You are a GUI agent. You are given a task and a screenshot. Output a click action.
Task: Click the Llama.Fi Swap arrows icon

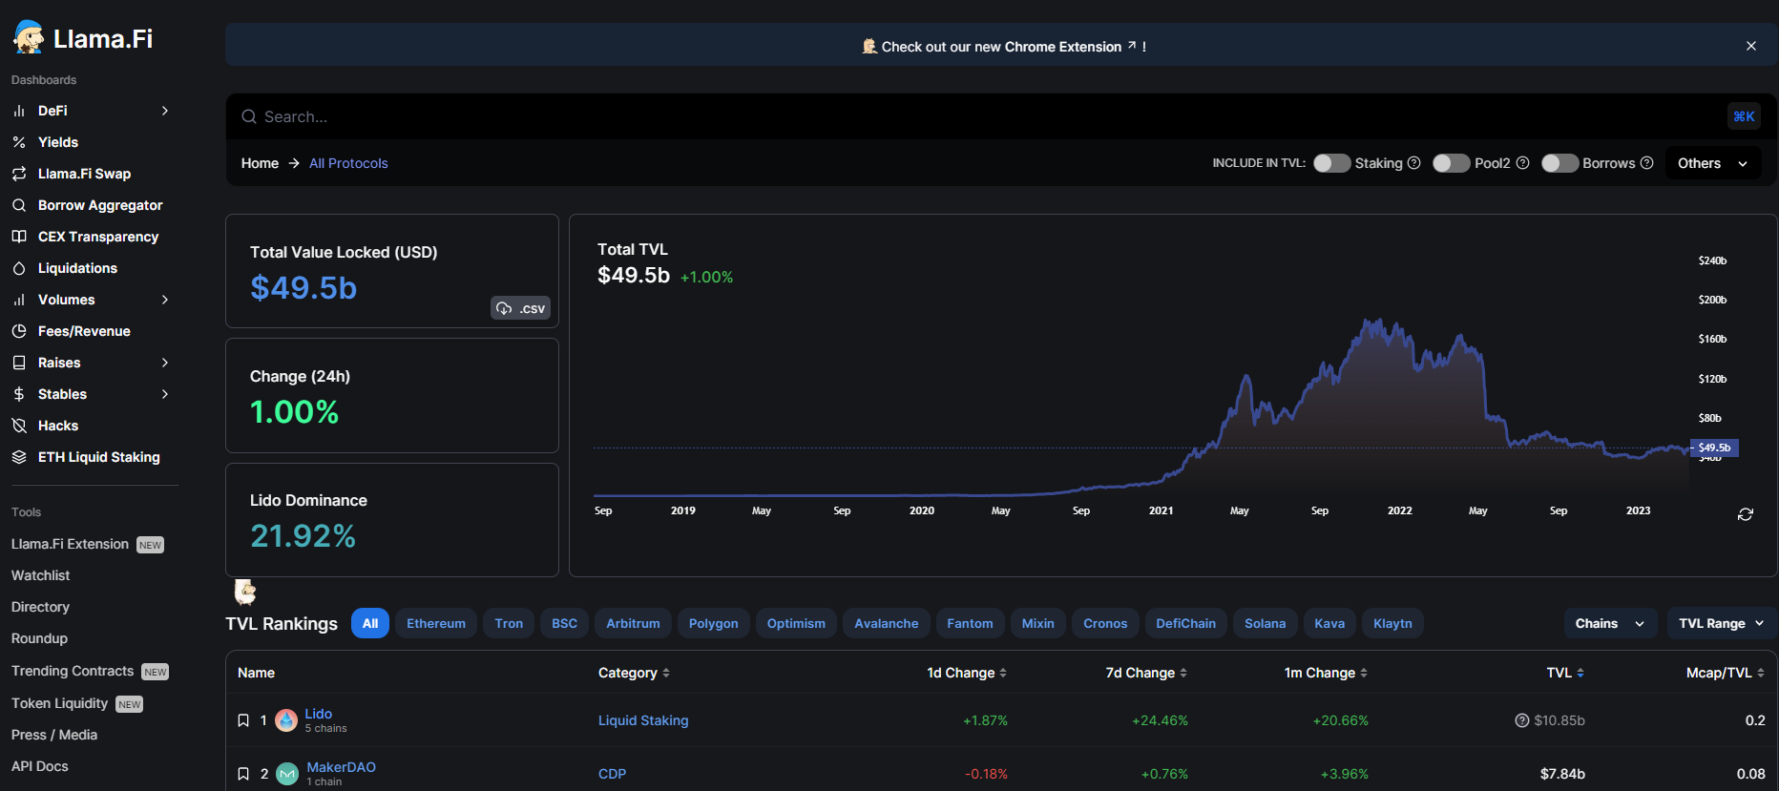[x=19, y=174]
